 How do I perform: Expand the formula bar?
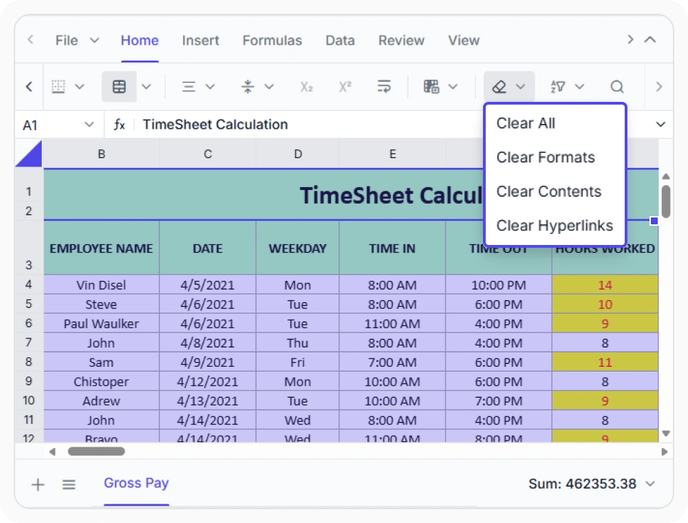660,125
